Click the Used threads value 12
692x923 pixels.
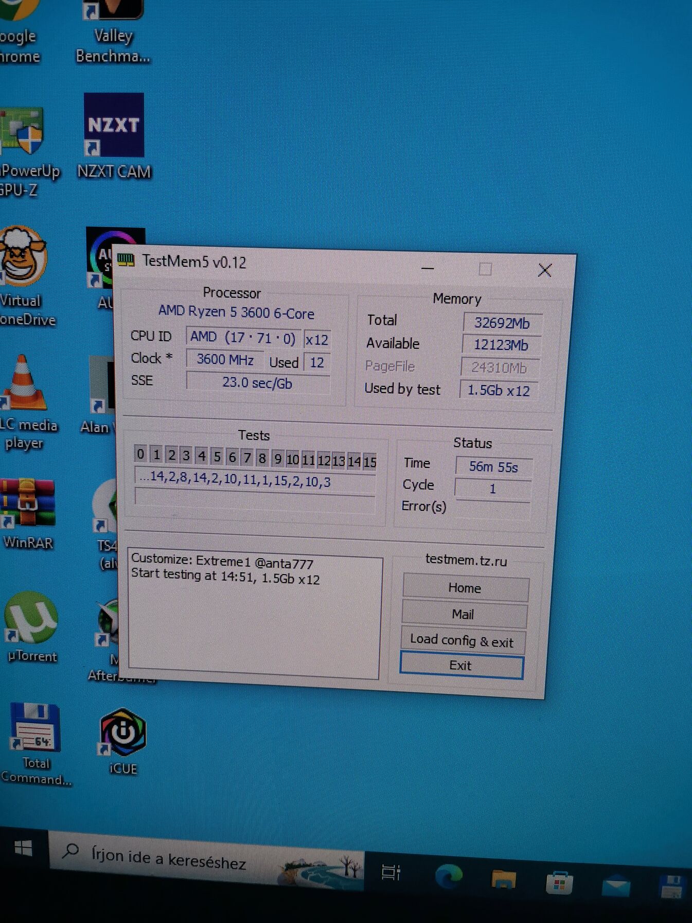pyautogui.click(x=316, y=362)
